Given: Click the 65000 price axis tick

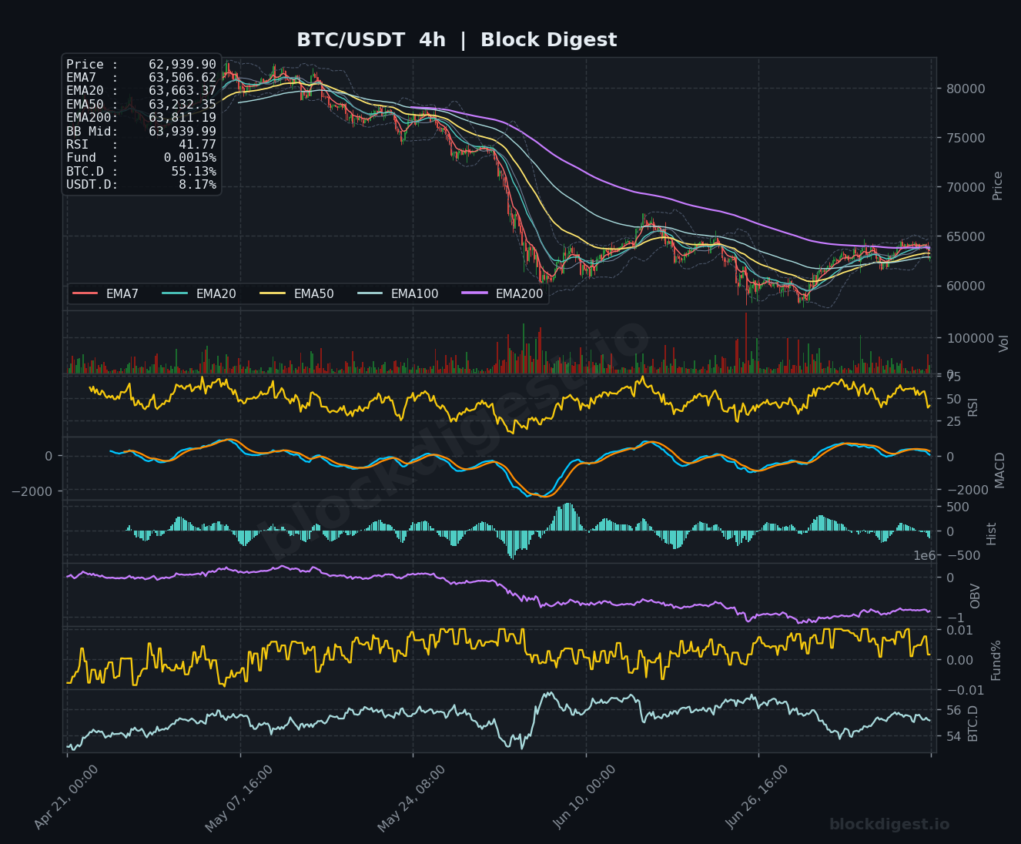Looking at the screenshot, I should click(x=965, y=236).
